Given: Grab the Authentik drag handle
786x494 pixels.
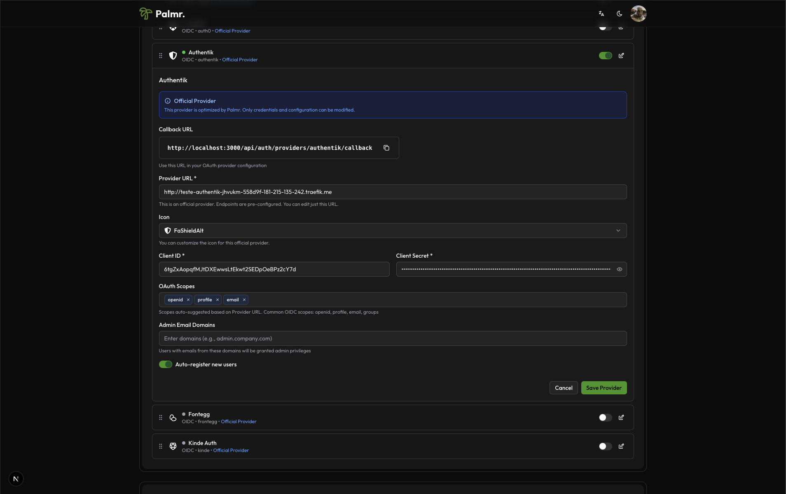Looking at the screenshot, I should click(x=161, y=56).
